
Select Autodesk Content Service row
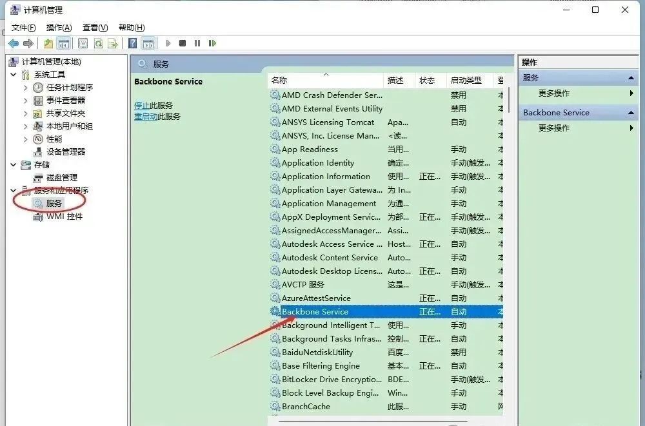click(386, 257)
